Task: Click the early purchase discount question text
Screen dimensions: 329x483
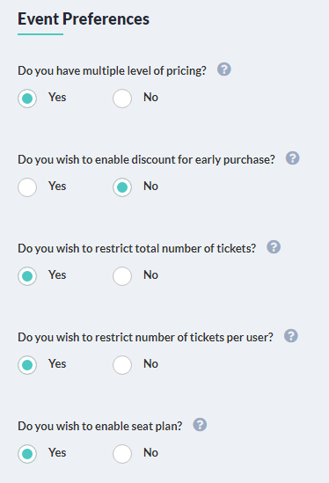Action: coord(146,159)
